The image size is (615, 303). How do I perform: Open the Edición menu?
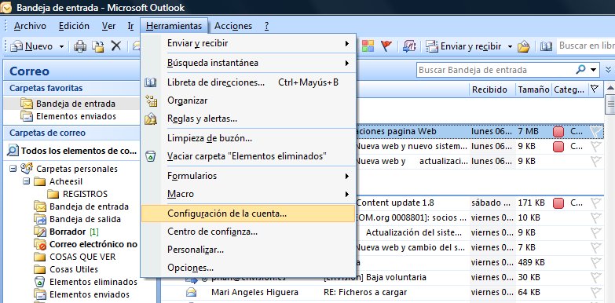(74, 26)
